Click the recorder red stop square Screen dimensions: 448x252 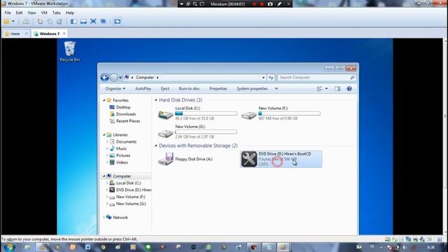coord(262,4)
